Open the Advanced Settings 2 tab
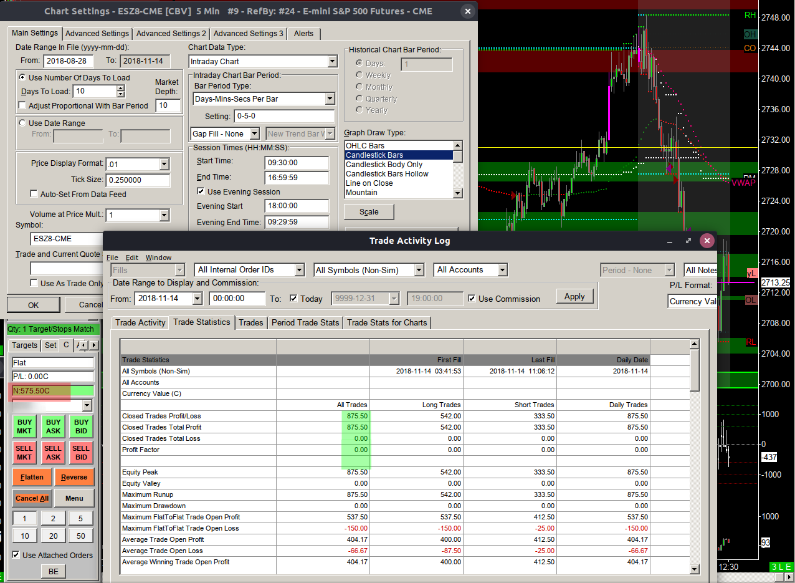This screenshot has width=795, height=583. (171, 34)
